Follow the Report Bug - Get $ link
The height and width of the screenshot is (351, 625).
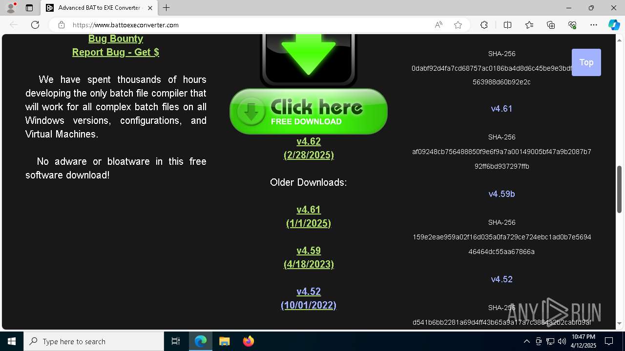click(116, 52)
